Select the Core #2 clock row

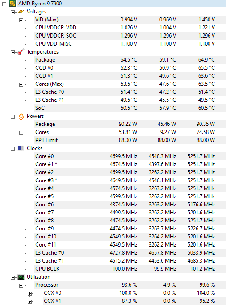tap(130, 172)
